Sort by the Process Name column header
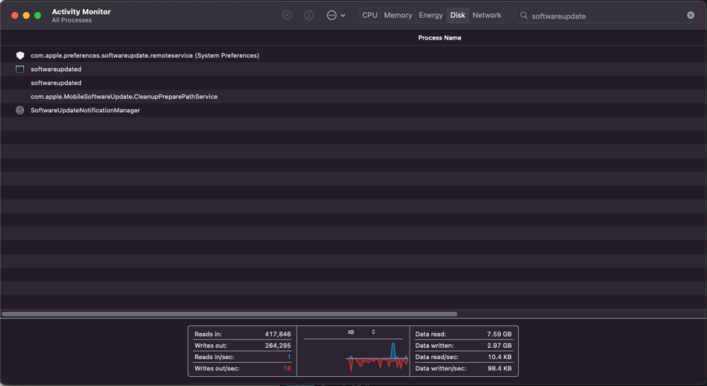 click(440, 38)
